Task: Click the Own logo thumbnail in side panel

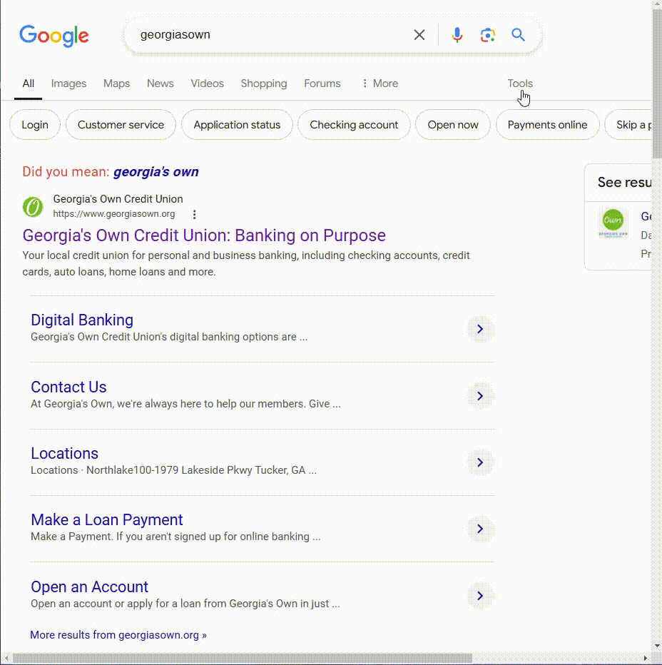Action: 613,223
